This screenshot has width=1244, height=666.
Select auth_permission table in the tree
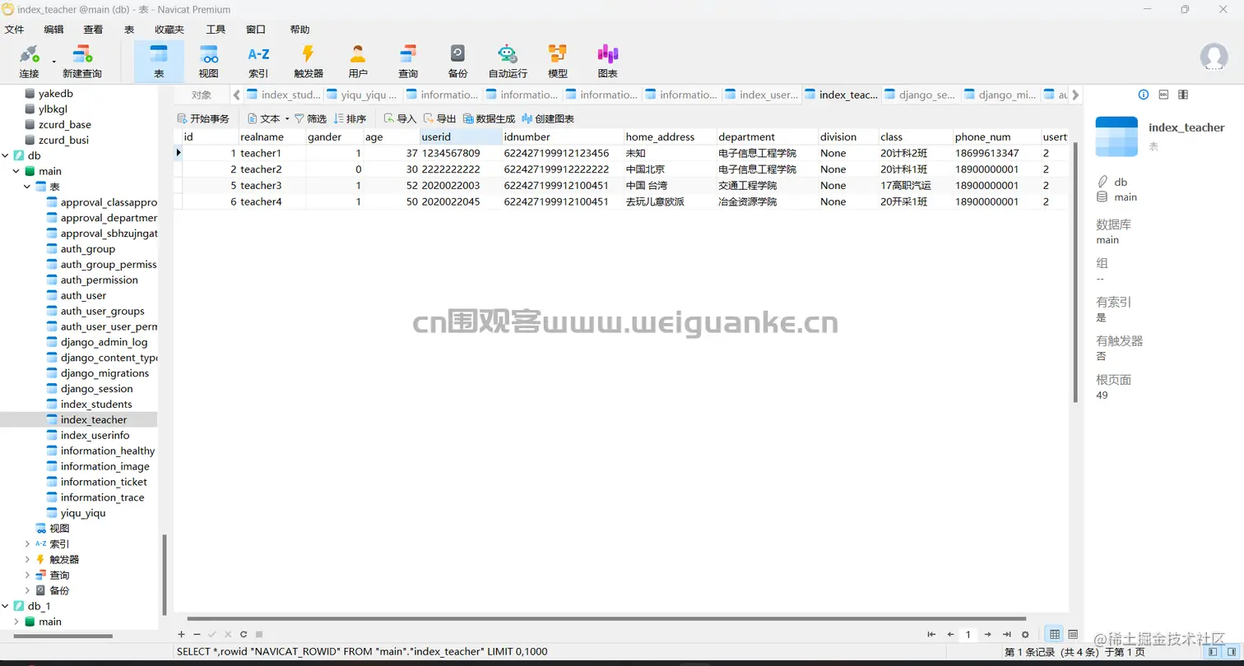[99, 280]
